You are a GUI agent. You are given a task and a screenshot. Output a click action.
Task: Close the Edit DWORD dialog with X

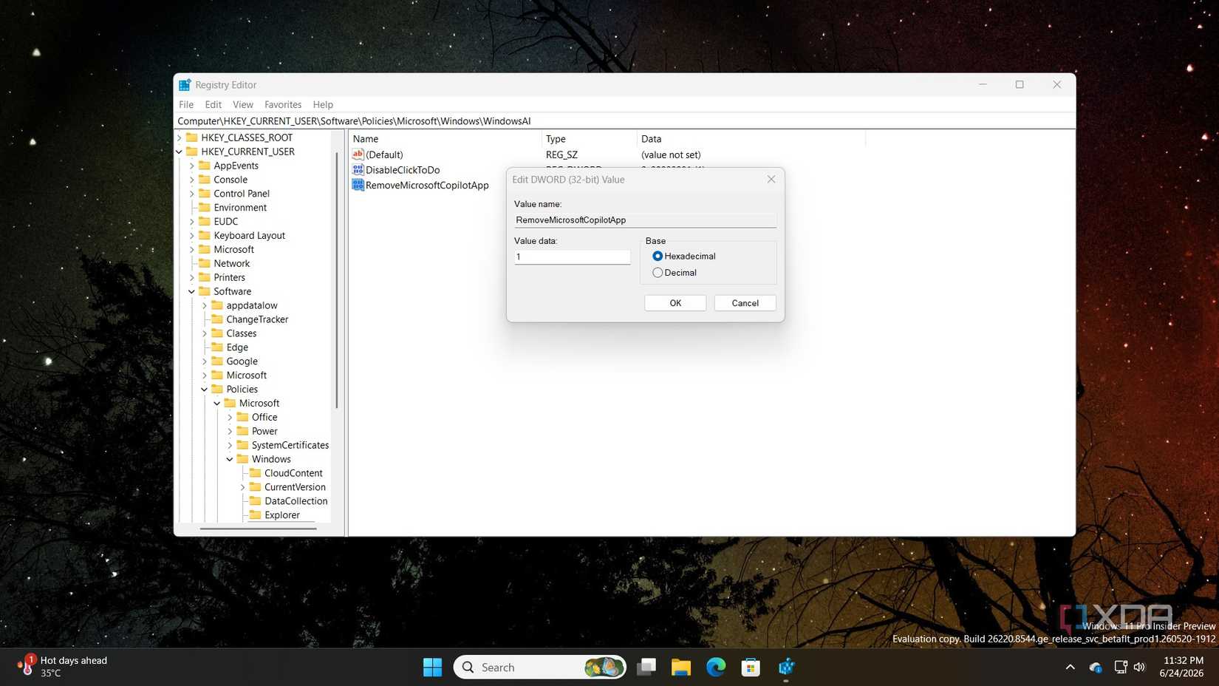coord(771,180)
